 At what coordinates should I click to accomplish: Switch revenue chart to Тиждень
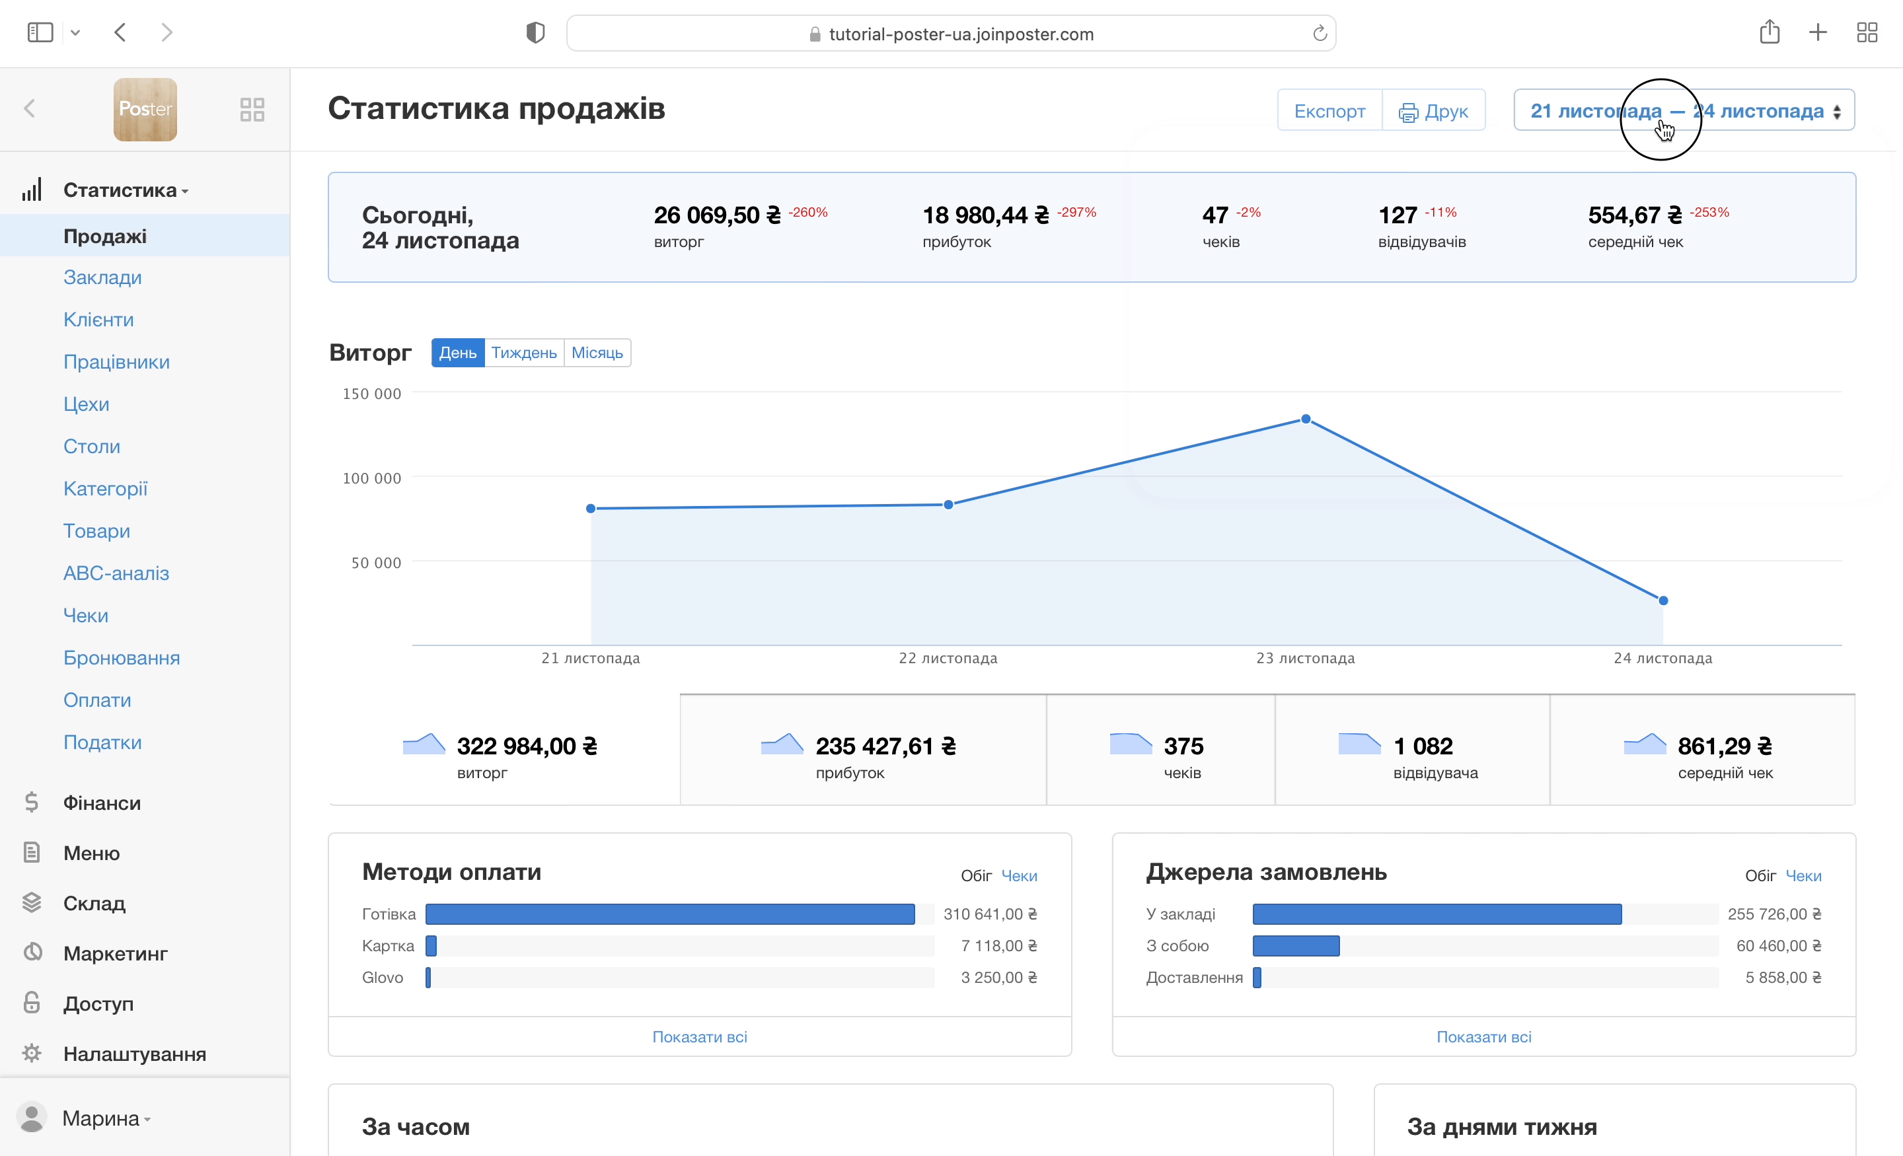[523, 353]
